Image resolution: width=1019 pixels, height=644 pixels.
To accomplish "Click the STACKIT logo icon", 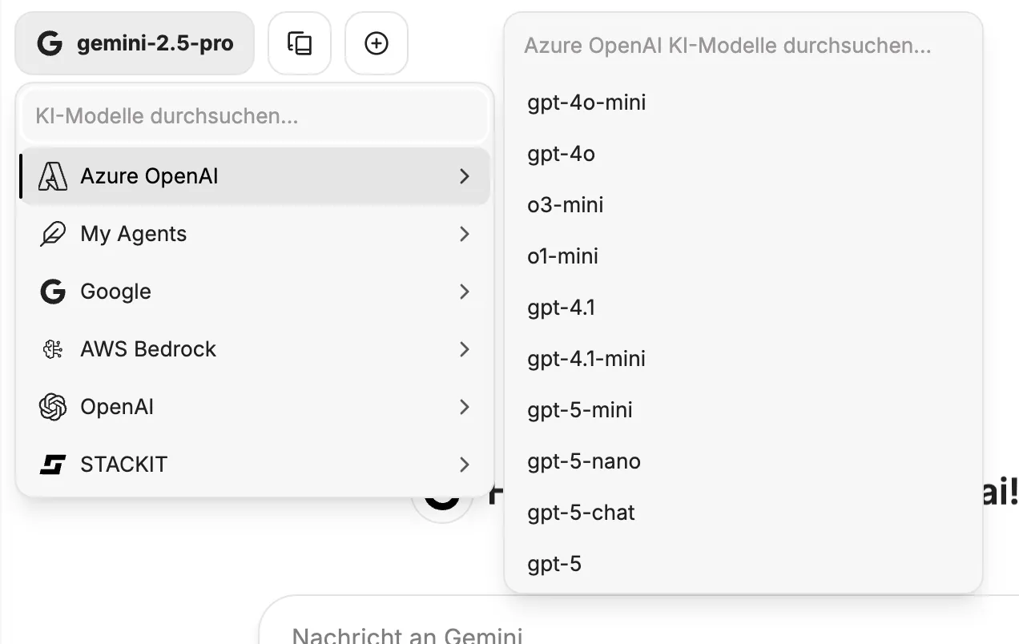I will pos(53,465).
